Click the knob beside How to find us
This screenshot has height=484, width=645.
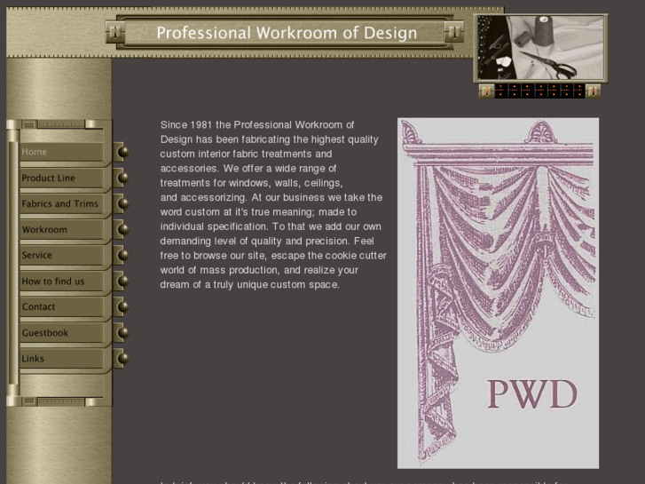122,282
